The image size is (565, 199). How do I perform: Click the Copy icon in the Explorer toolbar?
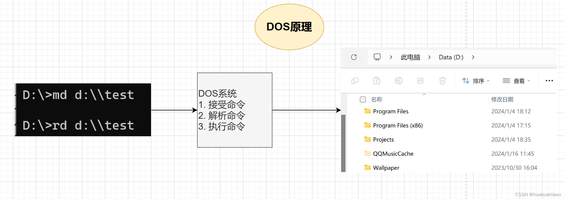(355, 81)
